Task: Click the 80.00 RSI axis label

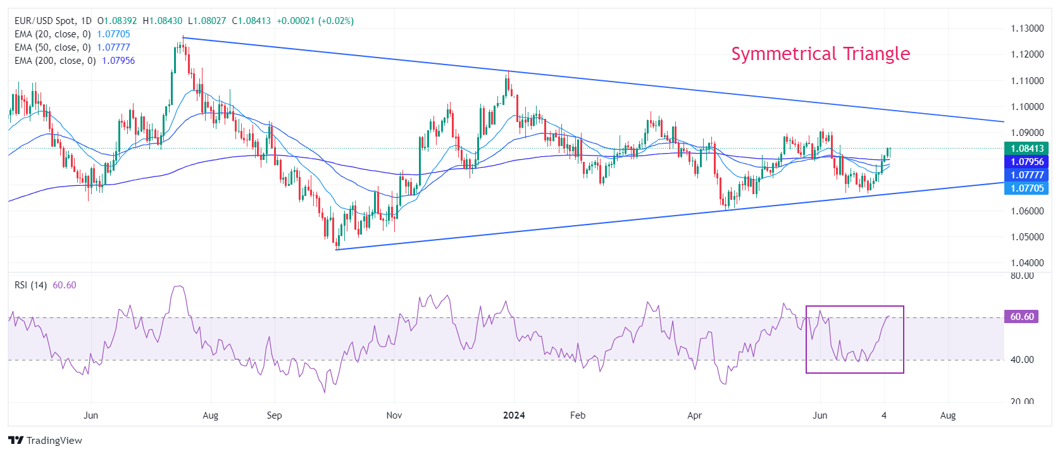Action: pyautogui.click(x=1022, y=276)
